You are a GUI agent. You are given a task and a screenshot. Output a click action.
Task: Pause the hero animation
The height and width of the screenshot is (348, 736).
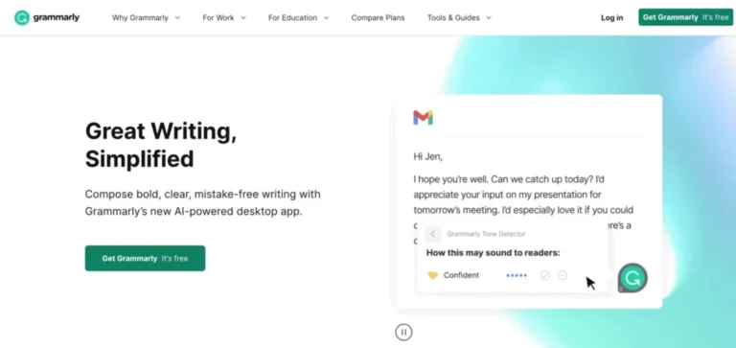[403, 332]
